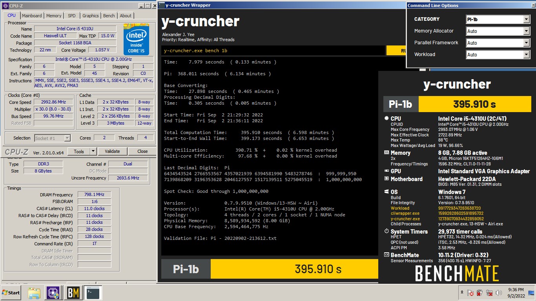Click the Core Voltage value 1.057 V
This screenshot has width=536, height=301.
102,50
